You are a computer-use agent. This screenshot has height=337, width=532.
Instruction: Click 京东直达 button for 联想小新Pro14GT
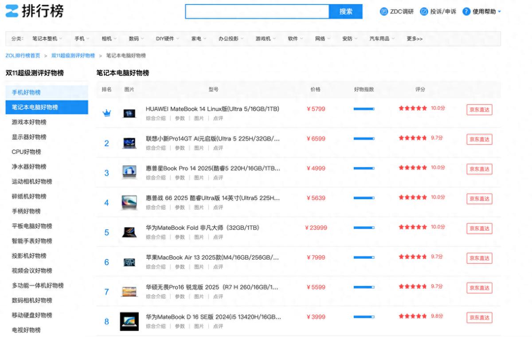[x=479, y=139]
